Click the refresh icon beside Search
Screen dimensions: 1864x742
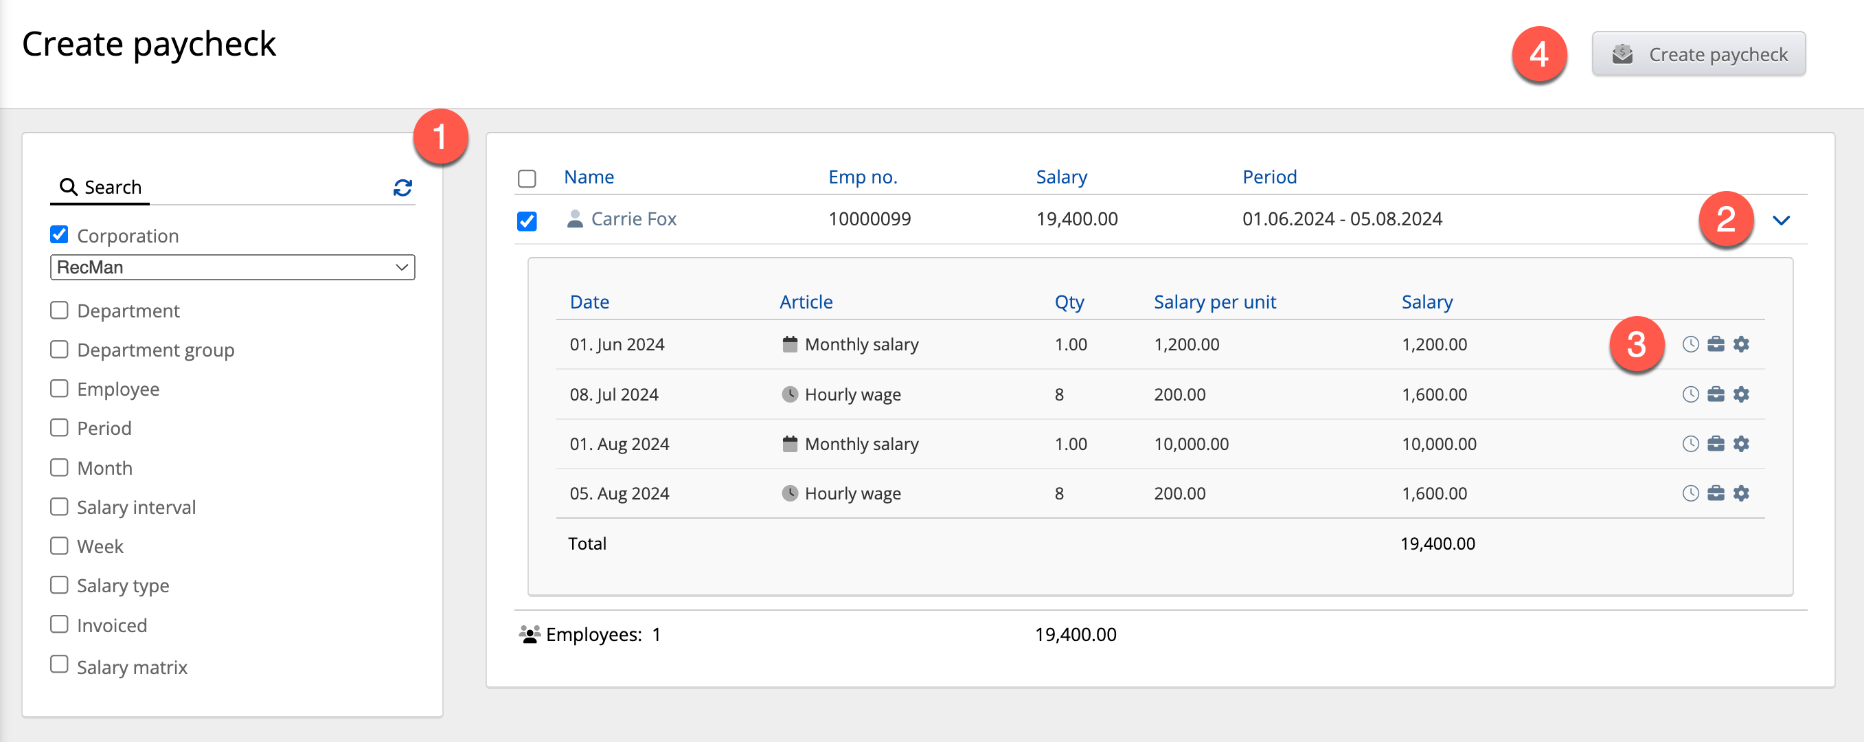coord(402,188)
